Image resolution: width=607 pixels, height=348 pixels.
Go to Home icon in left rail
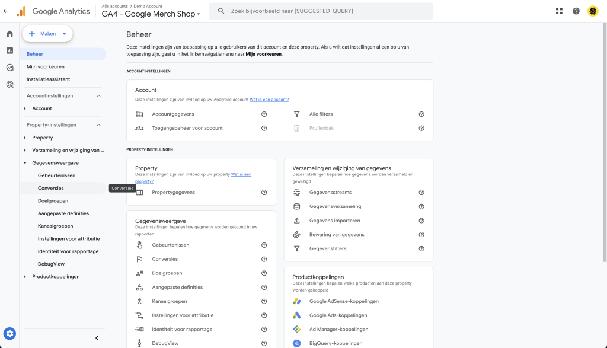9,34
